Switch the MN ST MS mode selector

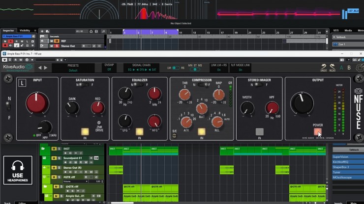195,69
